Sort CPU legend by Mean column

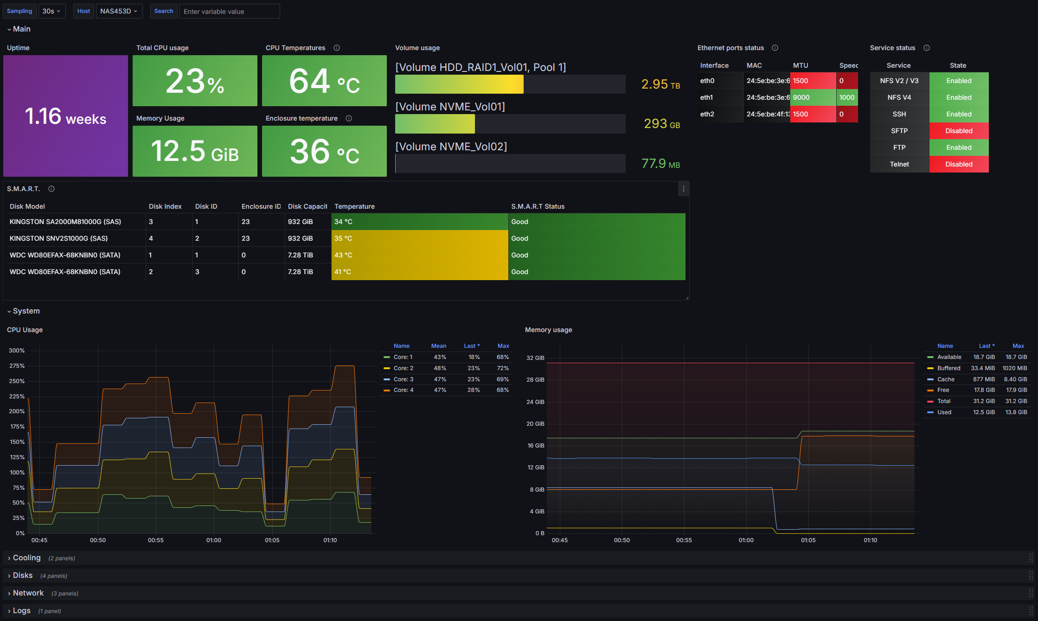click(439, 346)
